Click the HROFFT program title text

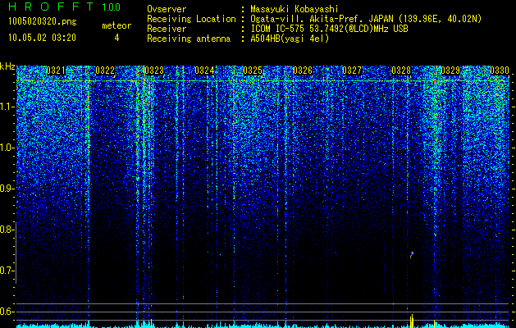(52, 7)
